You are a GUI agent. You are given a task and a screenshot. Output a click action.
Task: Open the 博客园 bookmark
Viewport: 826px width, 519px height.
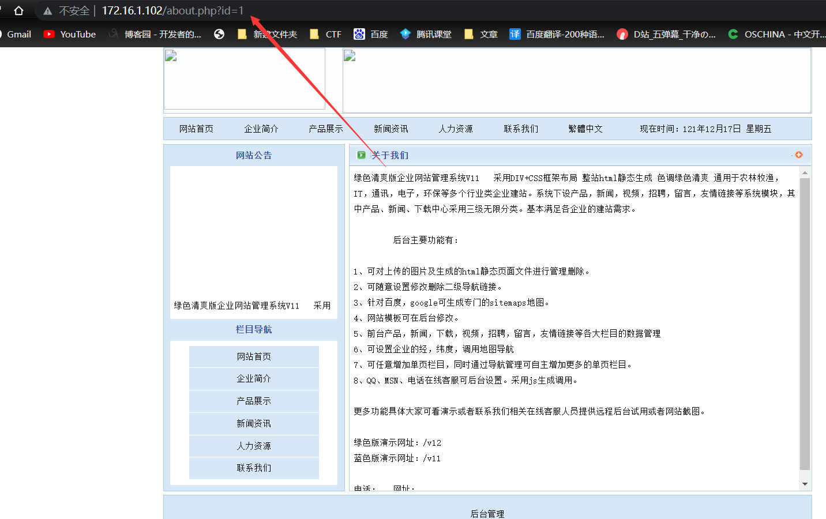[x=155, y=34]
